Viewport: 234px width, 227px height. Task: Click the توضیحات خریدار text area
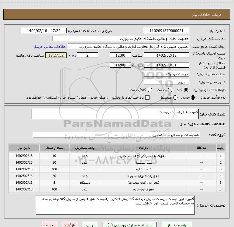[x=115, y=205]
